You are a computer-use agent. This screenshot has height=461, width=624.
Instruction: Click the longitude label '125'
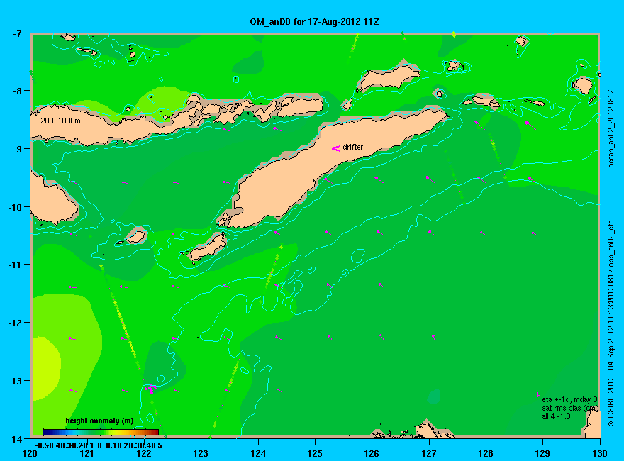pos(315,453)
